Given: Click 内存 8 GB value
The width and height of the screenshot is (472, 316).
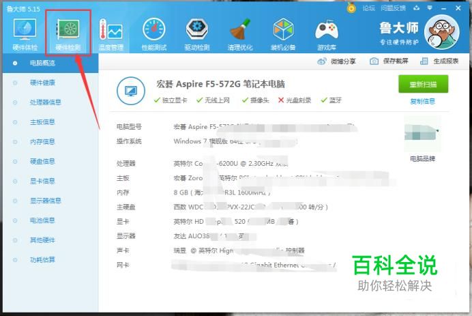Looking at the screenshot, I should [222, 192].
